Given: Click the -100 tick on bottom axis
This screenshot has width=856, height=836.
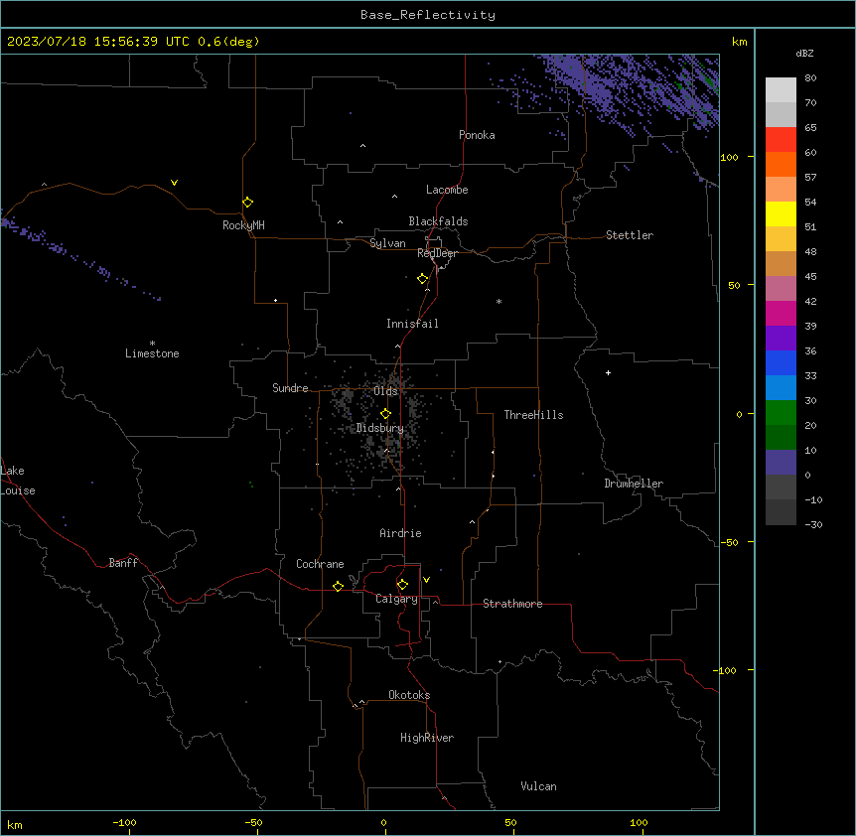Looking at the screenshot, I should [124, 822].
